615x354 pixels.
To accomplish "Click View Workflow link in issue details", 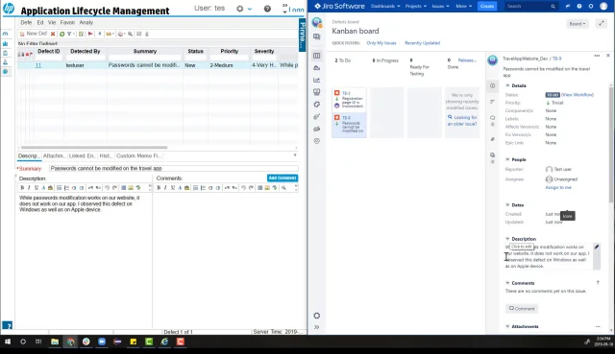I will point(578,95).
